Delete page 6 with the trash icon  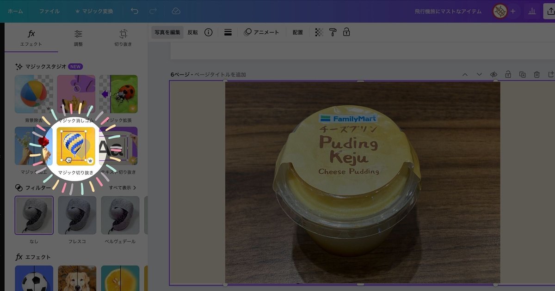click(x=536, y=74)
